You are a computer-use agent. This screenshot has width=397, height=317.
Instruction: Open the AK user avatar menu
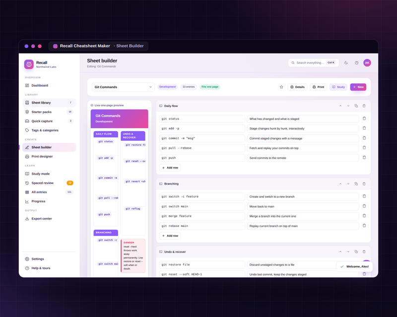coord(367,63)
